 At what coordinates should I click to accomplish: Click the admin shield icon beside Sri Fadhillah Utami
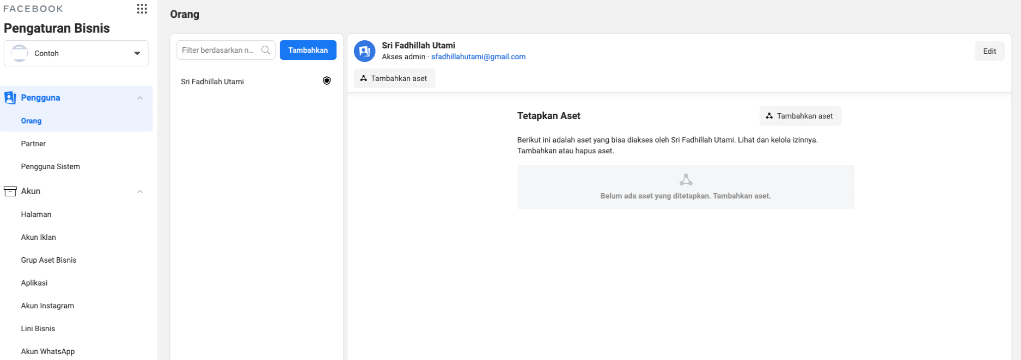(327, 81)
